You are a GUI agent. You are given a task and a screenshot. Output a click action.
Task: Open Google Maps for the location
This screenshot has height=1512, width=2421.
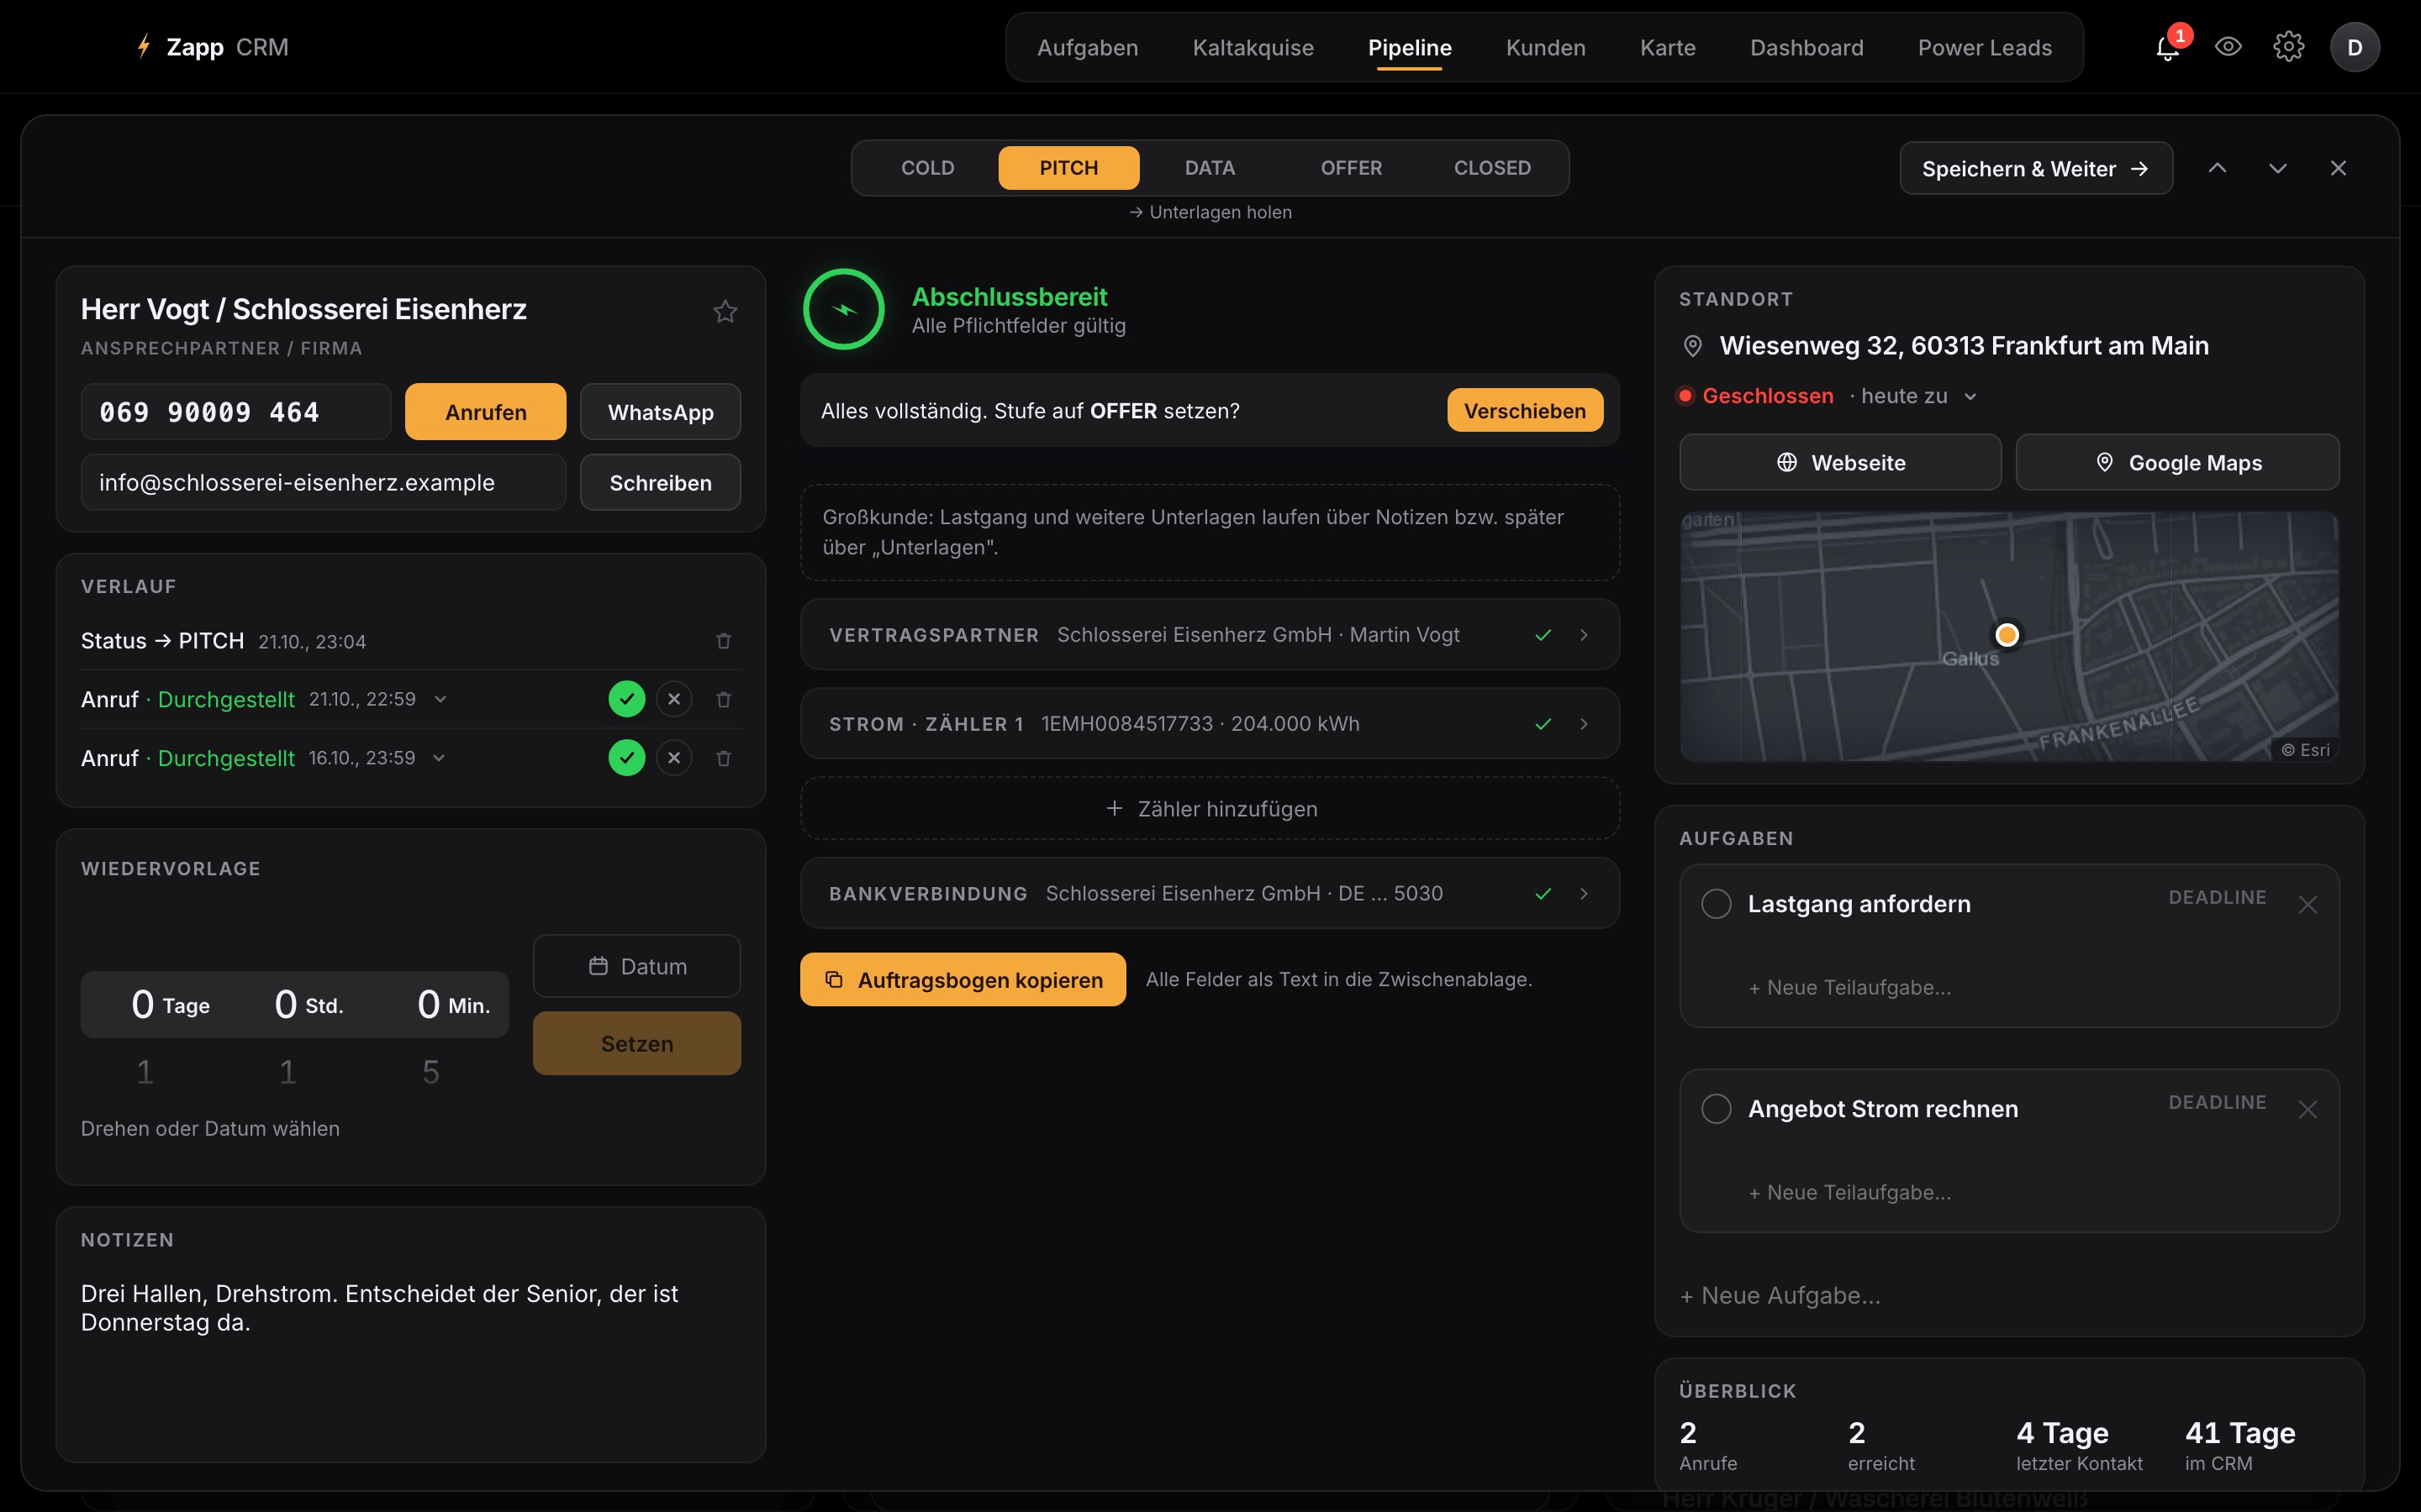point(2177,463)
